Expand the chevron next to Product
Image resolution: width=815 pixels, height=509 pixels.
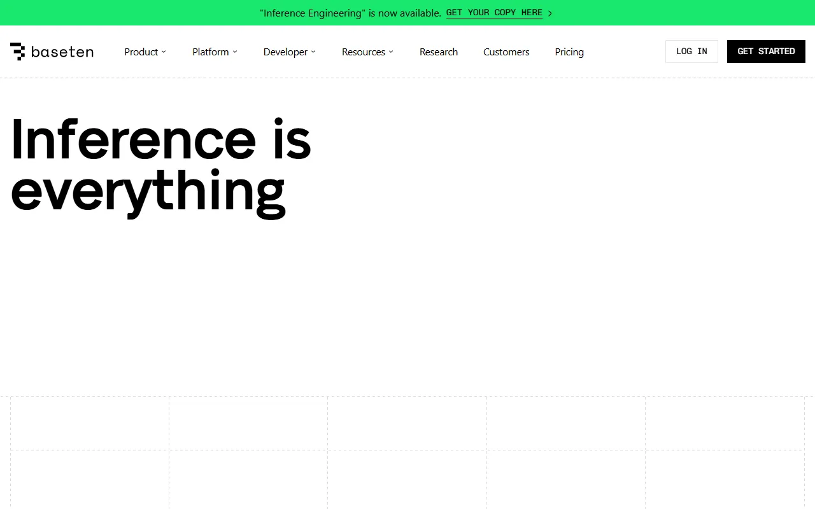[164, 52]
